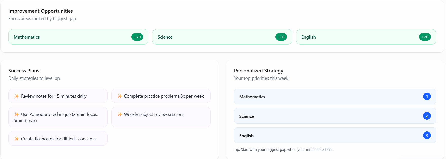Select the English improvement opportunity card

(x=360, y=37)
